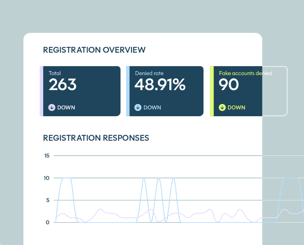Click the DOWN label in Denied rate card
The image size is (304, 245).
(152, 108)
